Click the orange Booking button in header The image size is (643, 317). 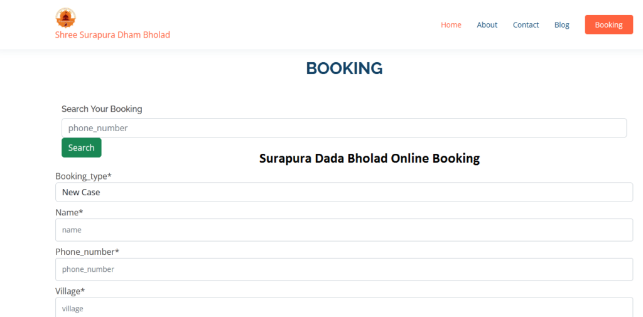[609, 24]
